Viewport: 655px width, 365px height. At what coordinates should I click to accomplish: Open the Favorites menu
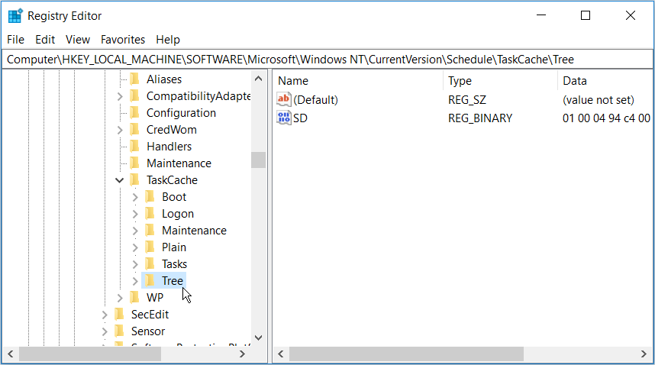pyautogui.click(x=123, y=40)
